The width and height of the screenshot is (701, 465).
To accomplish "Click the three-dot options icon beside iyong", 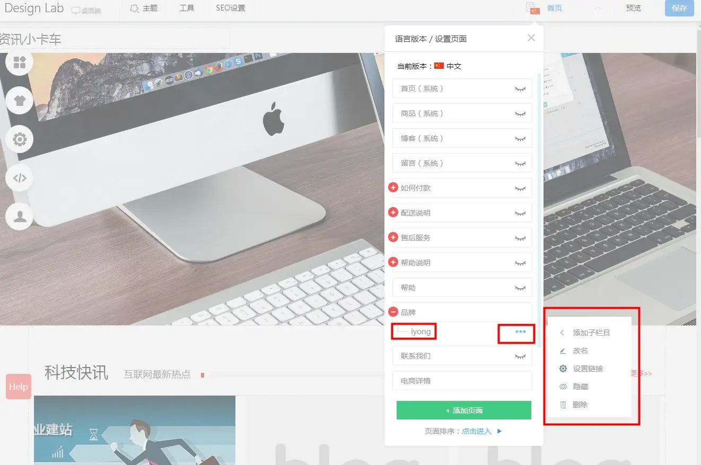I will (x=520, y=332).
